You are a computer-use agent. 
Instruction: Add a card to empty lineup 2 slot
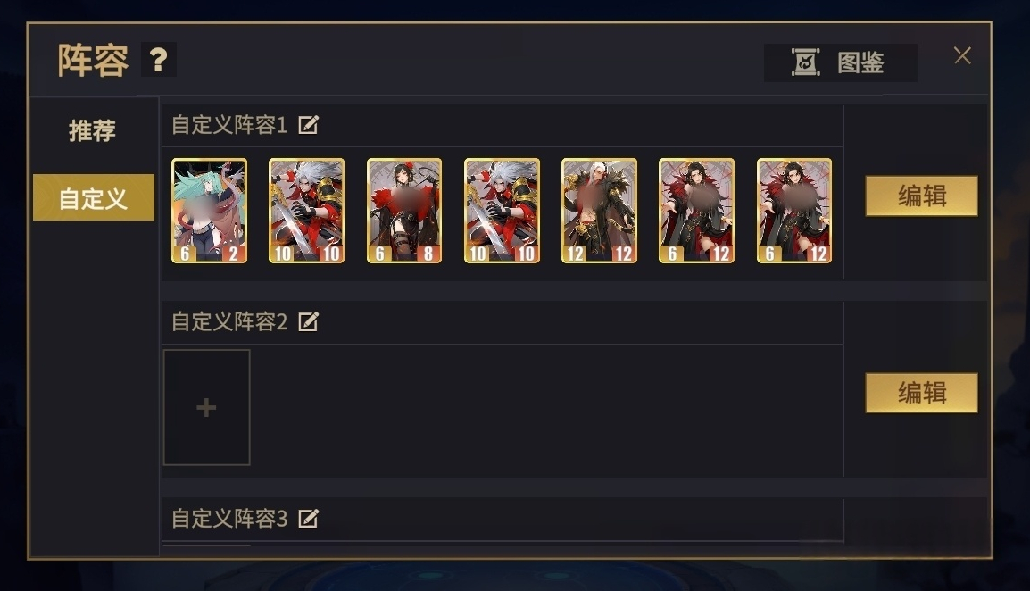[206, 408]
